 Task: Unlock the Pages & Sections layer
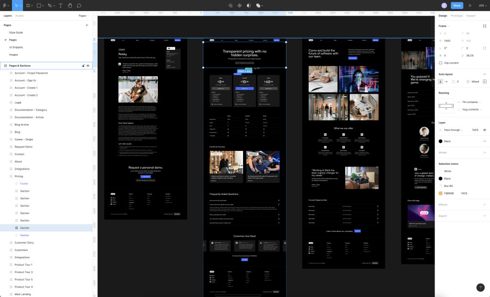tap(83, 66)
